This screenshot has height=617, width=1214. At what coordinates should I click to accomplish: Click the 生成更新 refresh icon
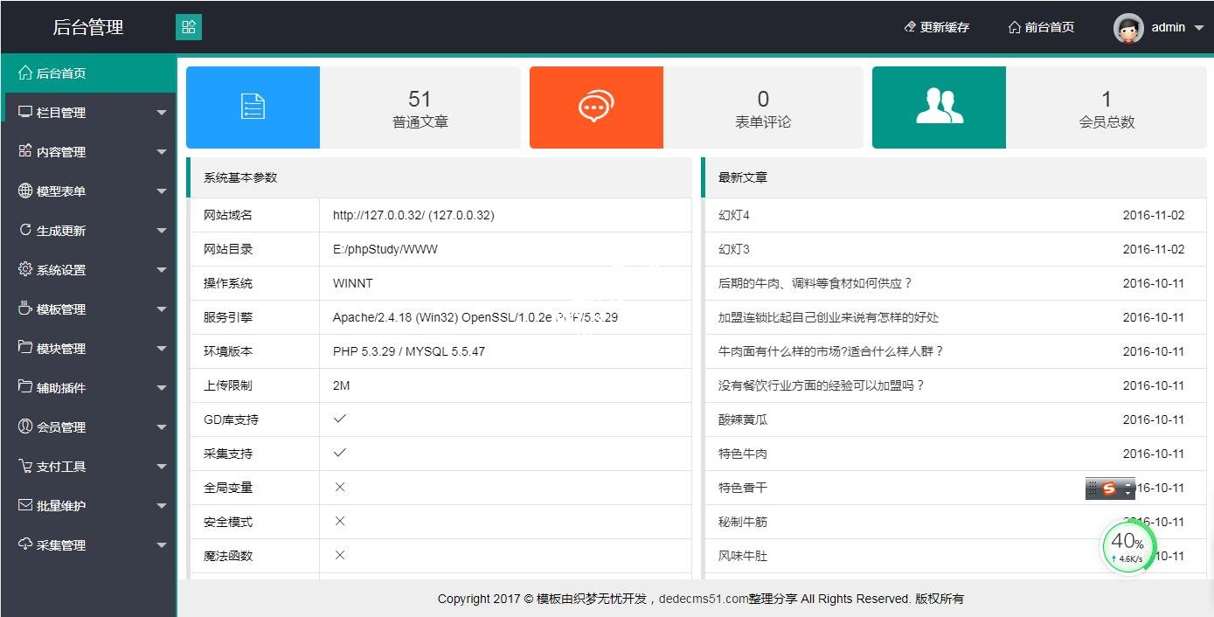tap(26, 230)
